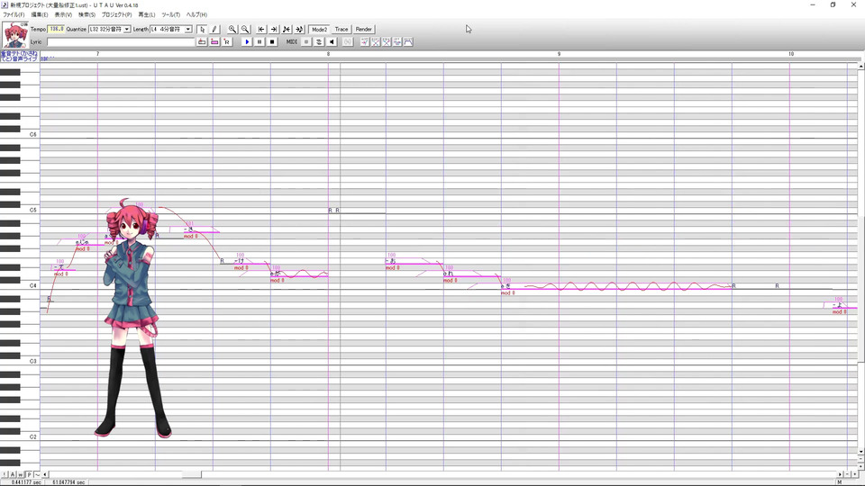Click the C5 piano key label
The width and height of the screenshot is (865, 486).
[x=33, y=210]
